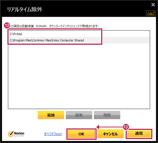Click the Norton wordmark text

point(19,133)
